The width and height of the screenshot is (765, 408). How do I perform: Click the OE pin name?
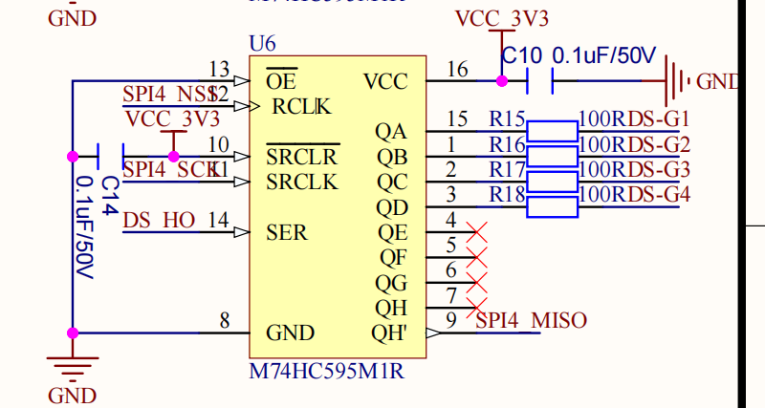coord(281,81)
